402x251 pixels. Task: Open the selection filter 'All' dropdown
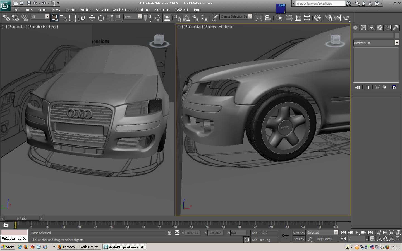tap(47, 17)
